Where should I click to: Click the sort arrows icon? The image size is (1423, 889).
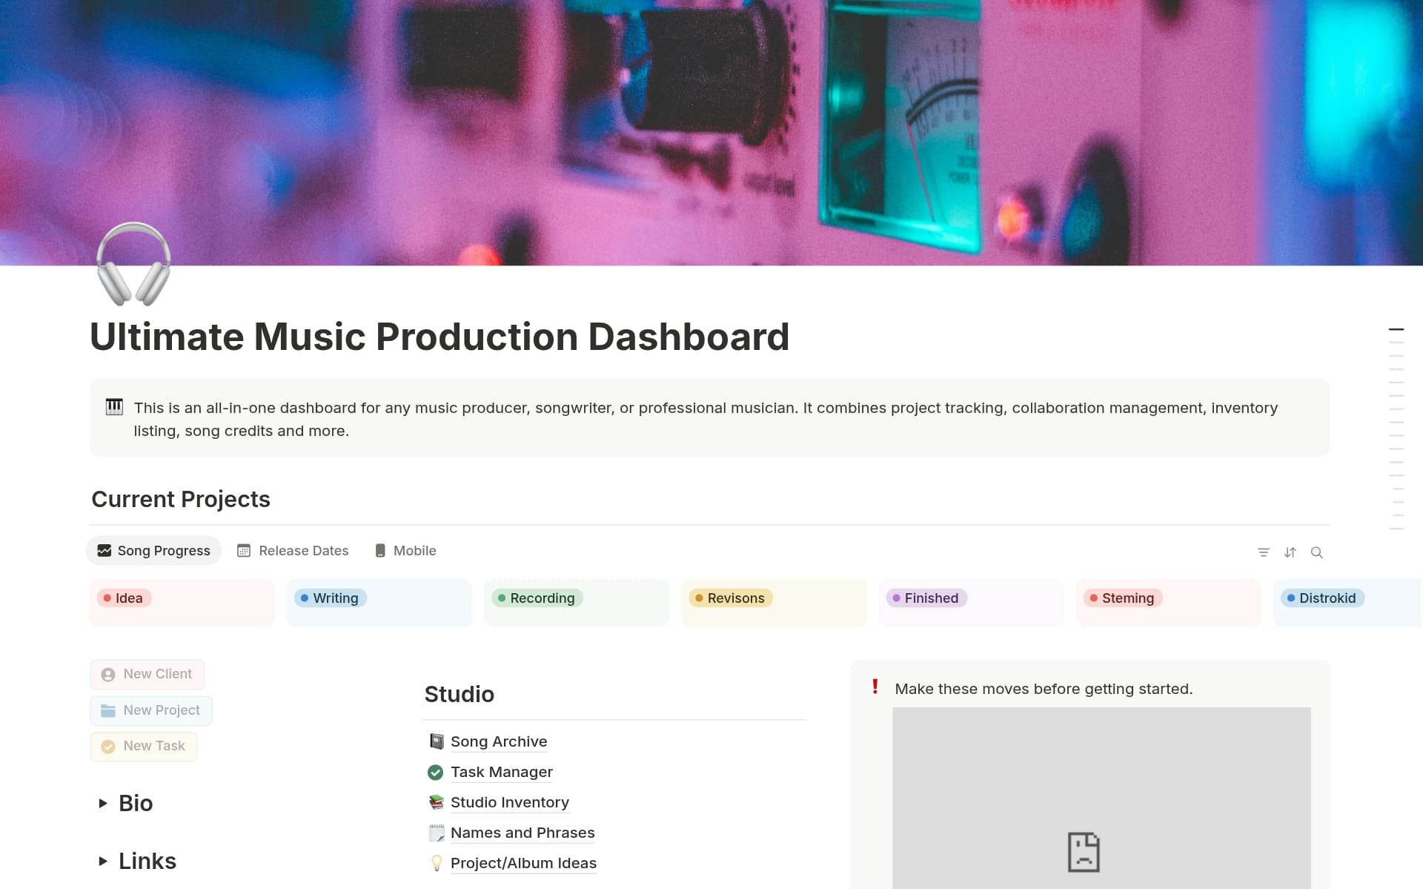(x=1290, y=552)
